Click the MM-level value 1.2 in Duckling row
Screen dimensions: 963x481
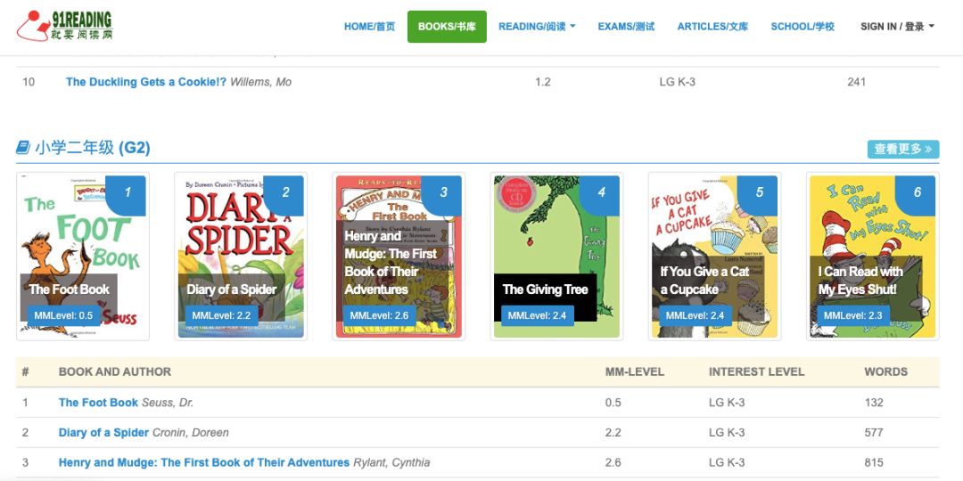[543, 82]
